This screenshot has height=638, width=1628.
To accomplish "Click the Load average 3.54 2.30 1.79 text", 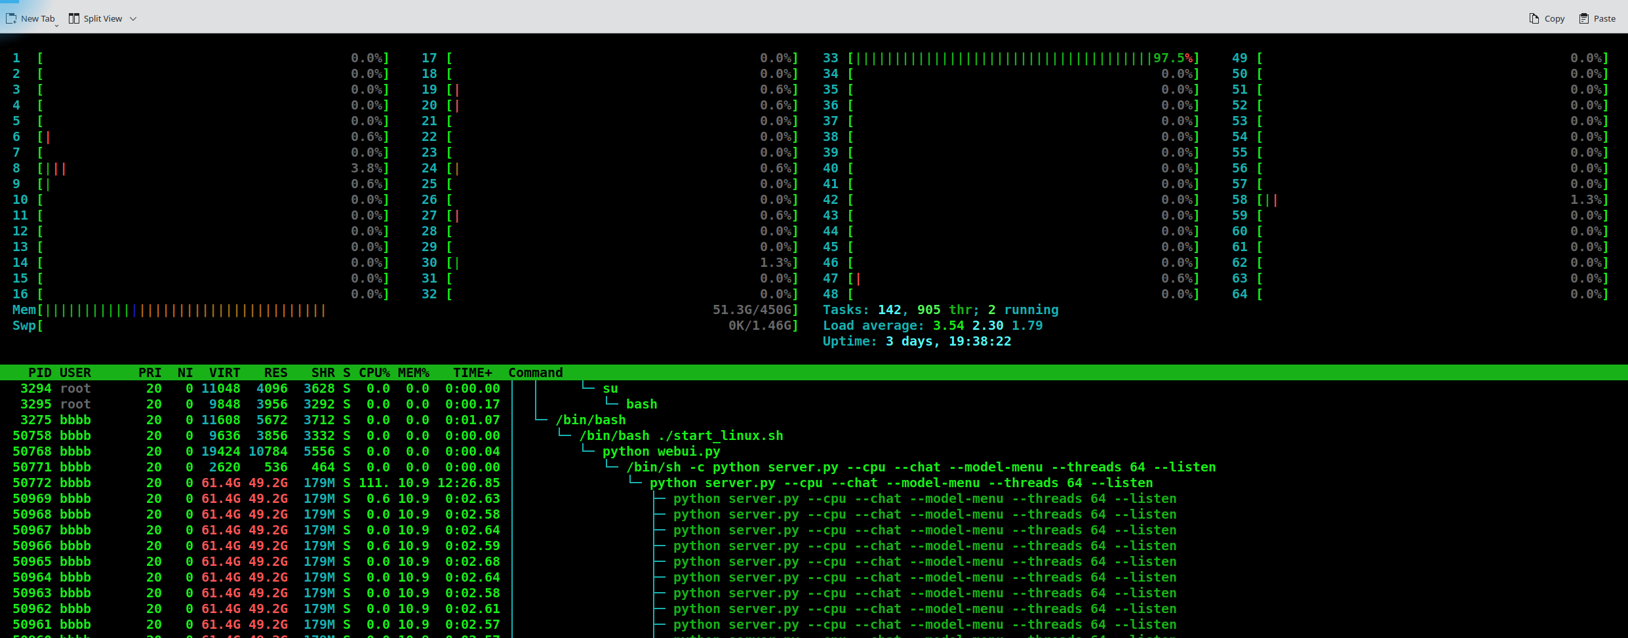I will tap(932, 325).
